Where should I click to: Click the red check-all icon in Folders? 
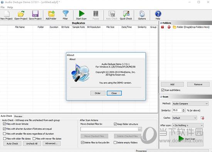point(163,27)
